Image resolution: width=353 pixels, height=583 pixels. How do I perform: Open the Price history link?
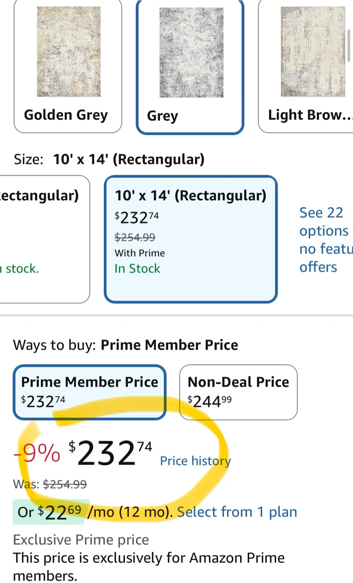click(195, 461)
